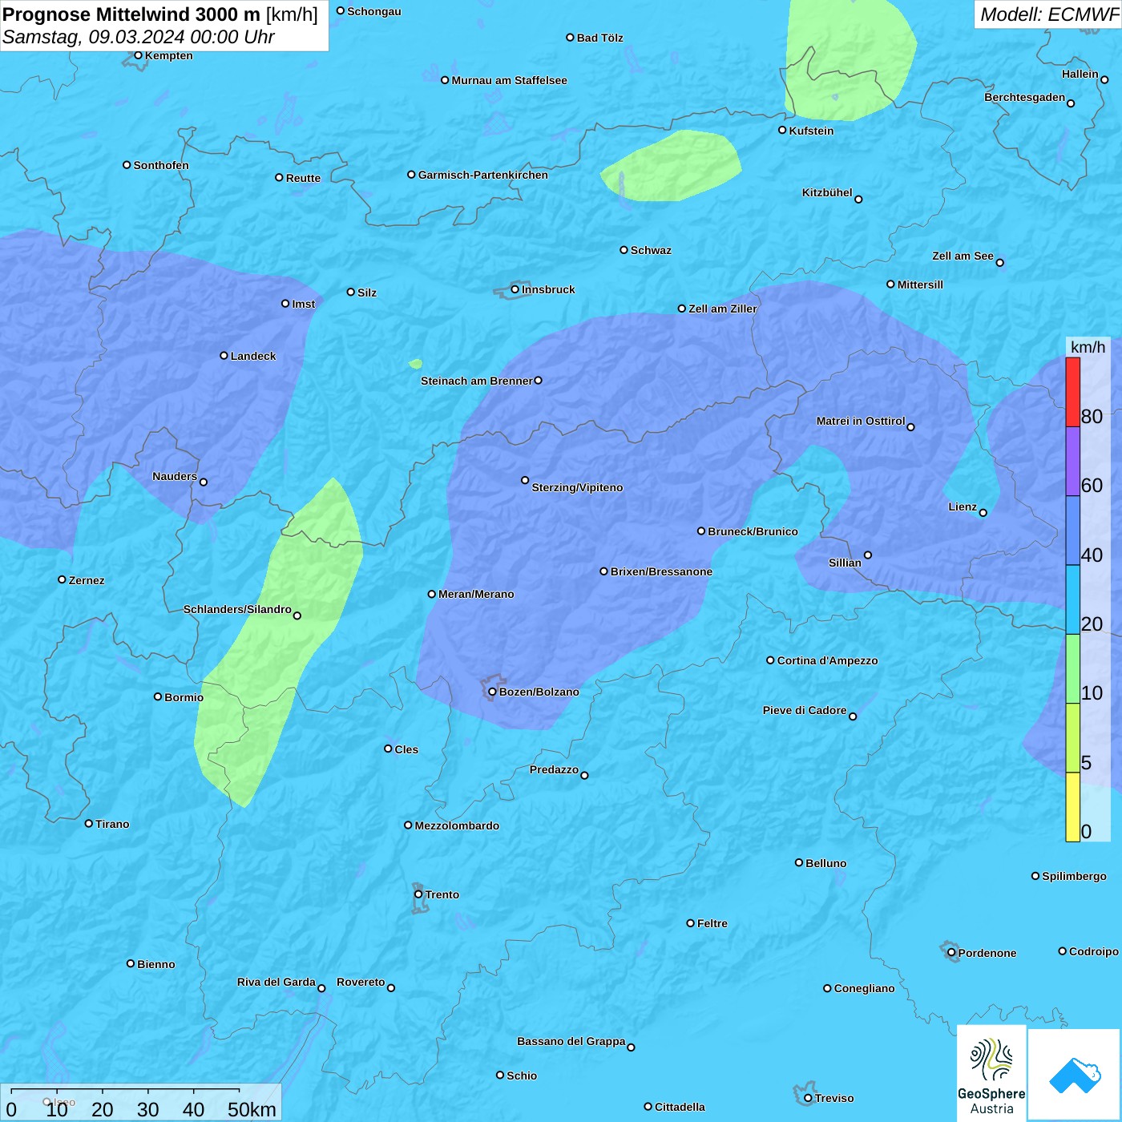
Task: Click the 'Modell: ECMWF' label
Action: point(1049,14)
